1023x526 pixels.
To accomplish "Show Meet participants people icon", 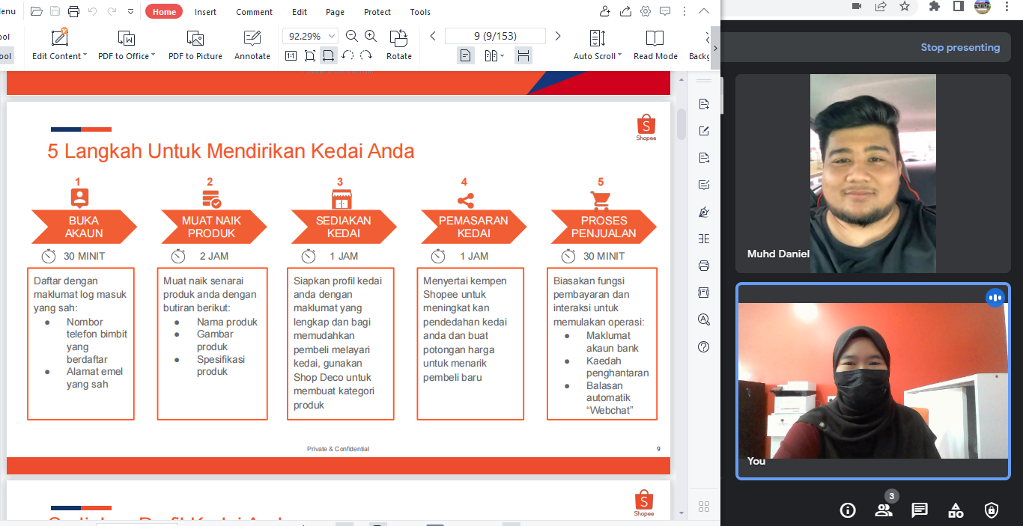I will pos(884,510).
